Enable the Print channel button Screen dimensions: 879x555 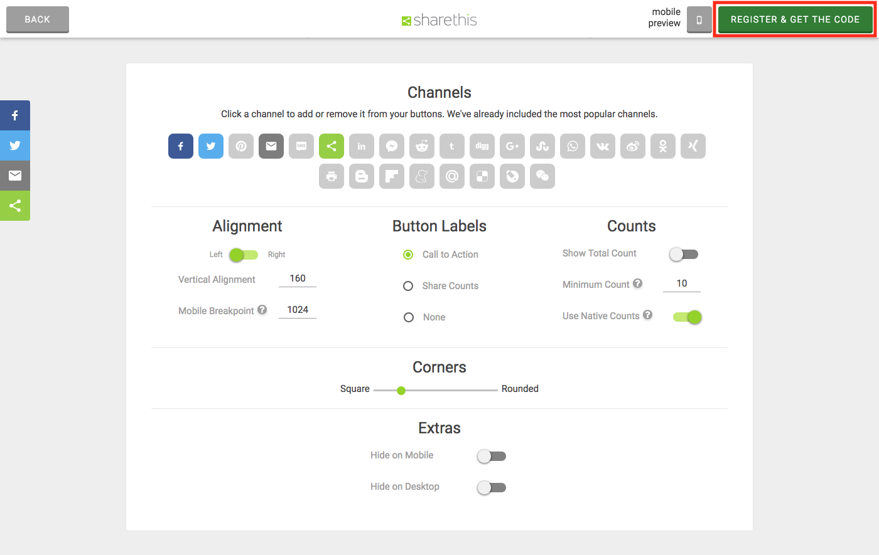(x=332, y=176)
